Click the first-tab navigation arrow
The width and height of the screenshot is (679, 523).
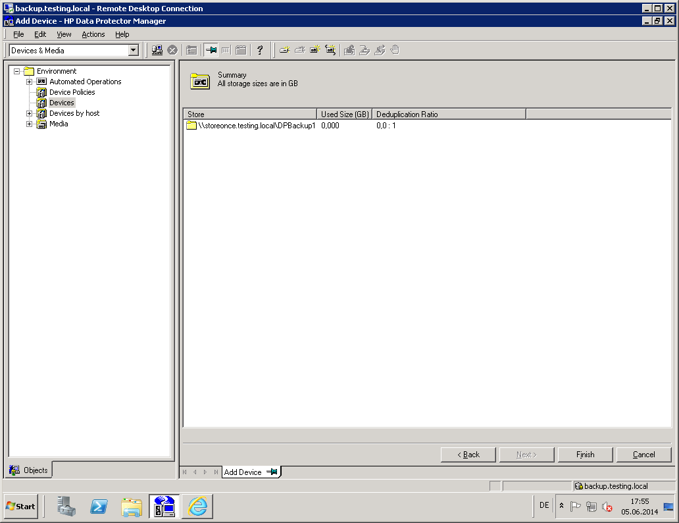point(185,472)
